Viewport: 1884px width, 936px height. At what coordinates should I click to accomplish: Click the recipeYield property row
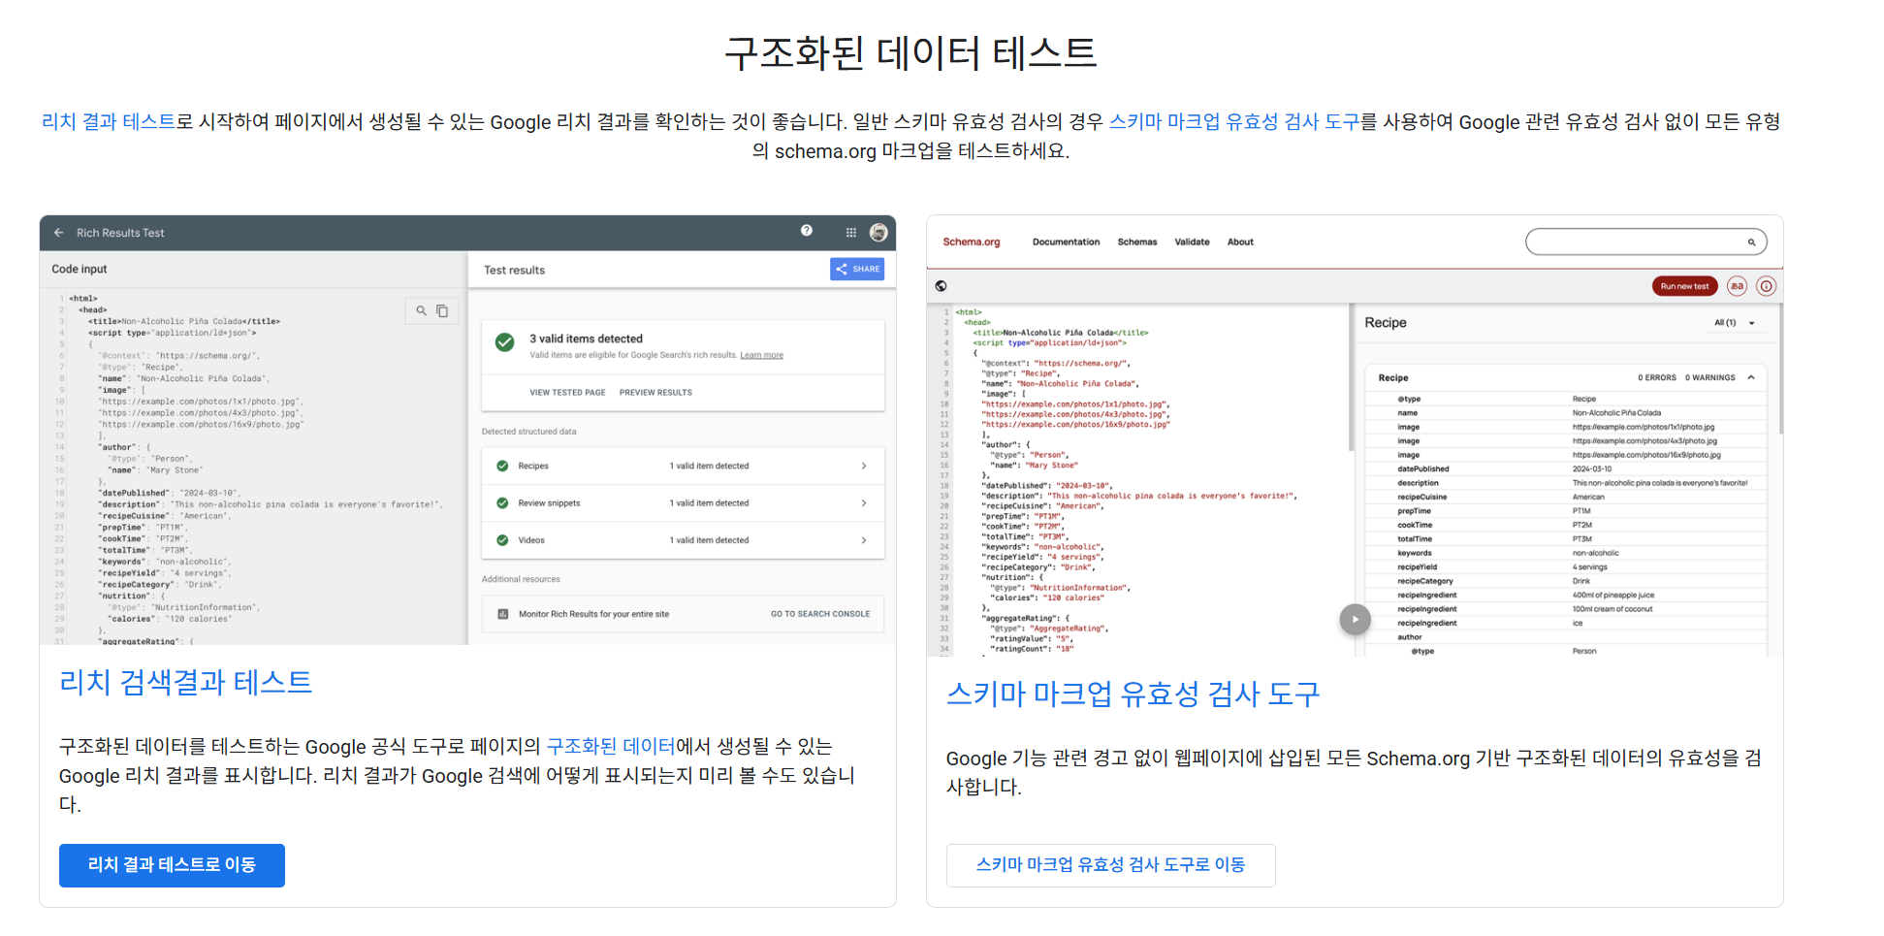(1566, 567)
